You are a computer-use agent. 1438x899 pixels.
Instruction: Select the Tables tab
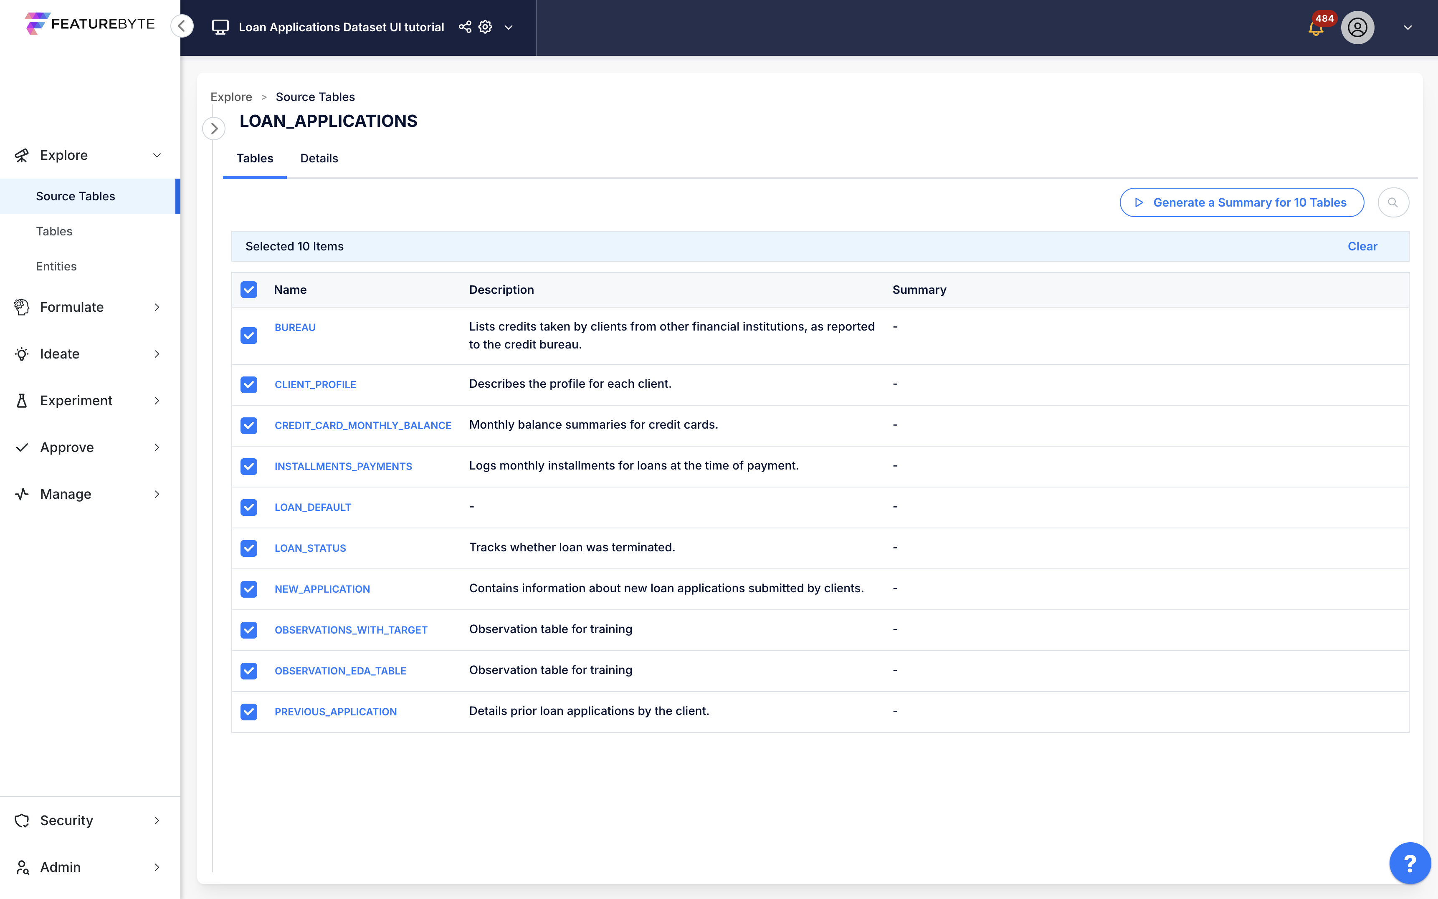(255, 158)
